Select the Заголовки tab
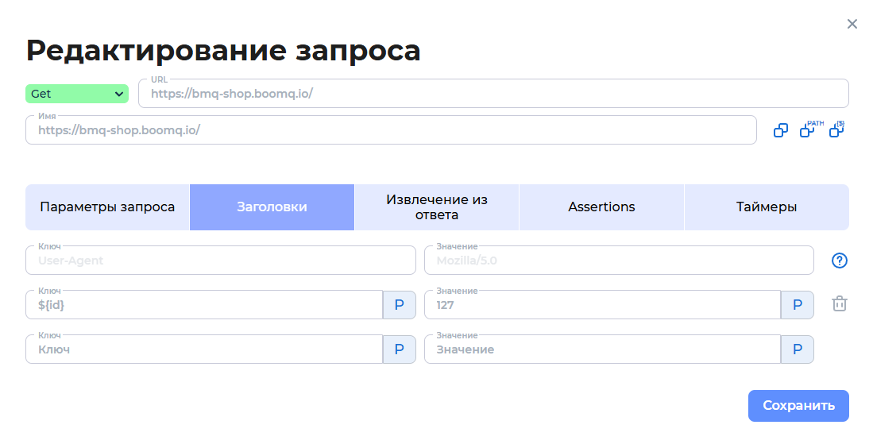Screen dimensions: 873x444 272,207
